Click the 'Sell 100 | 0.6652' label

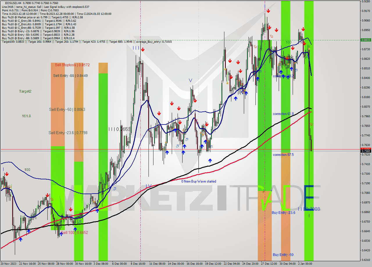tap(74, 232)
